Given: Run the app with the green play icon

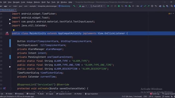Looking at the screenshot, I should [108, 6].
